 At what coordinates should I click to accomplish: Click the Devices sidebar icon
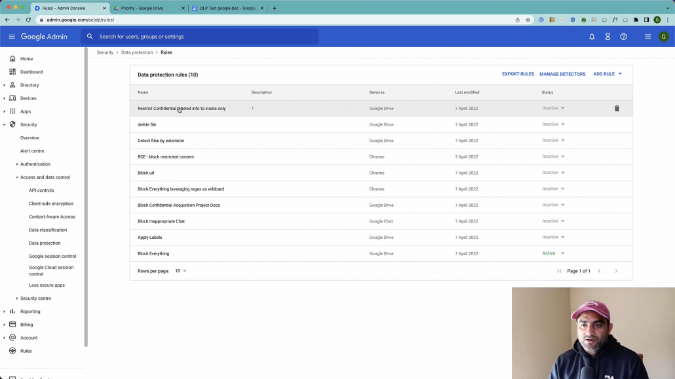12,98
